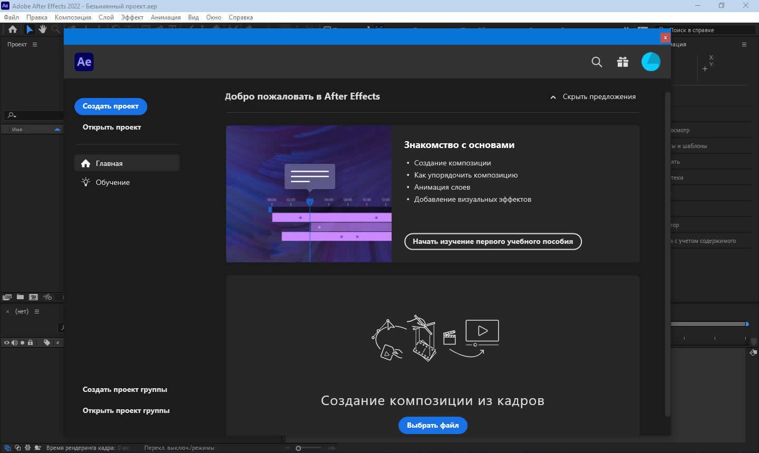Select the Hand tool
759x453 pixels.
[x=43, y=29]
